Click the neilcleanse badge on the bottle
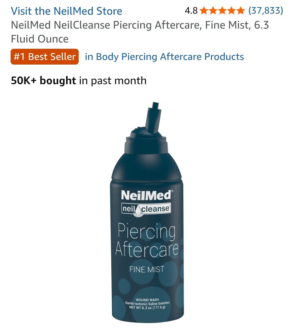 tap(146, 209)
